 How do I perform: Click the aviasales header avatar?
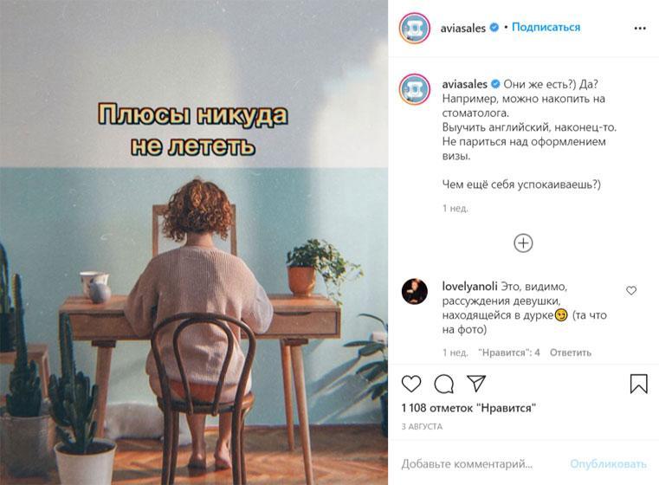[415, 29]
